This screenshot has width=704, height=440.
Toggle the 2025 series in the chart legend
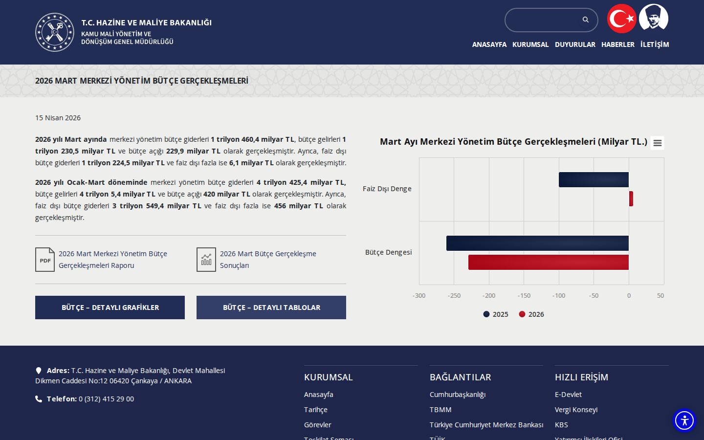496,314
